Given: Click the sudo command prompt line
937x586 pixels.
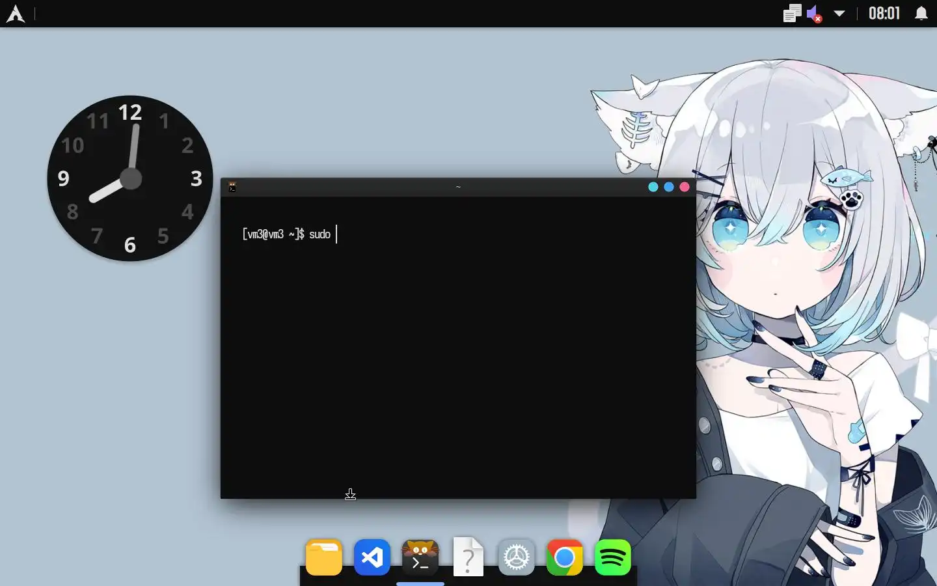Looking at the screenshot, I should [x=289, y=234].
